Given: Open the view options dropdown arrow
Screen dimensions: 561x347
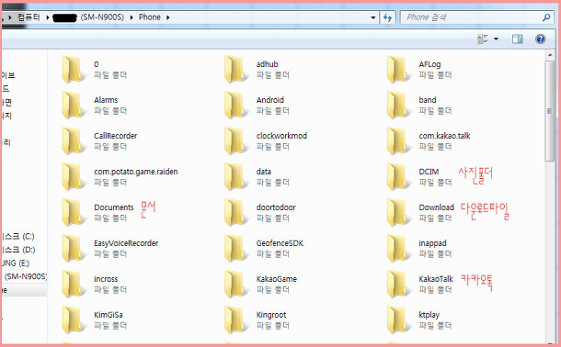Looking at the screenshot, I should coord(496,39).
